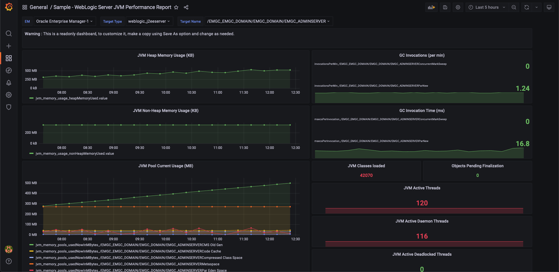Star this dashboard
Screen dimensions: 559x272
pyautogui.click(x=176, y=8)
